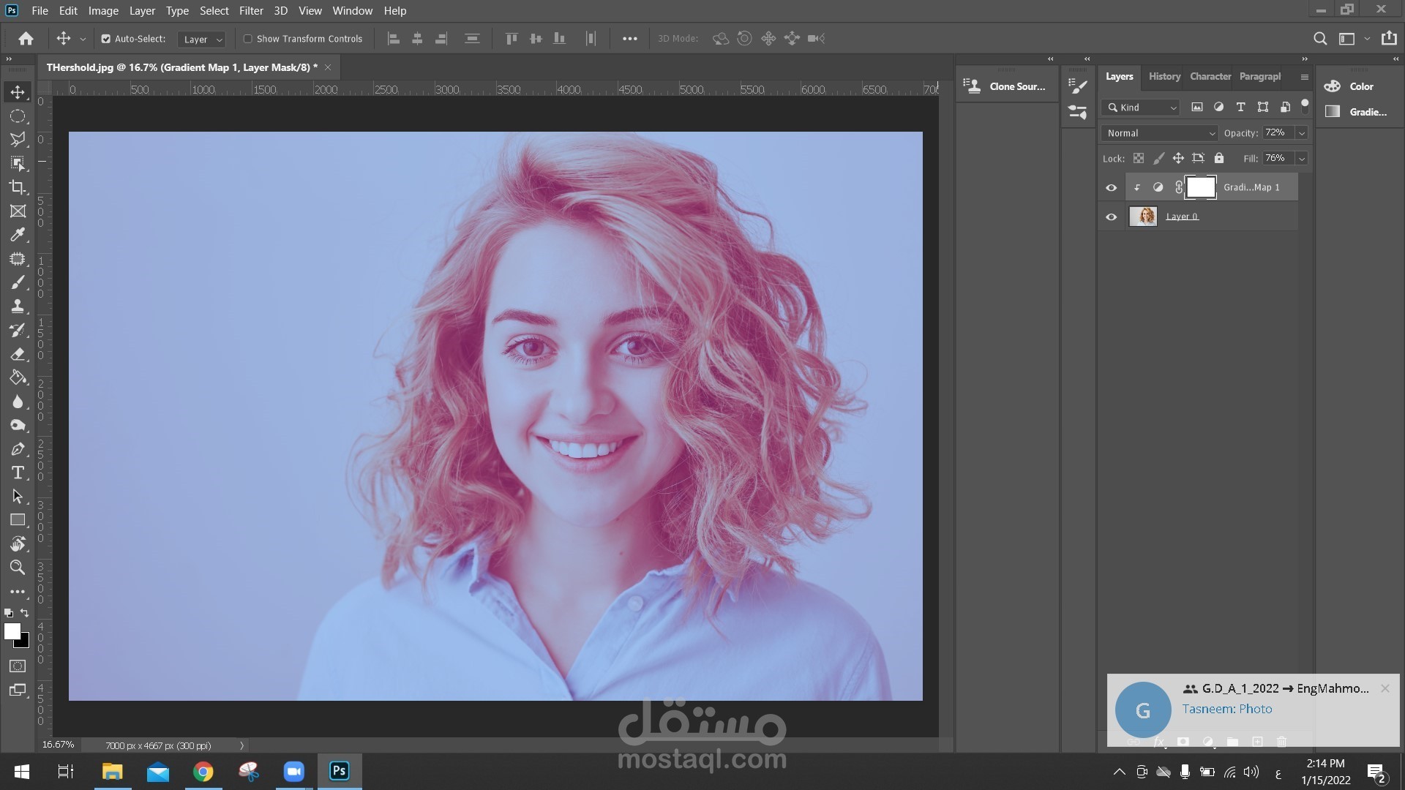Uncheck the Auto-Select checkbox

[105, 39]
